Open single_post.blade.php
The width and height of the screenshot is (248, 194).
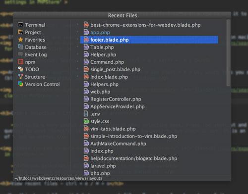click(x=116, y=69)
